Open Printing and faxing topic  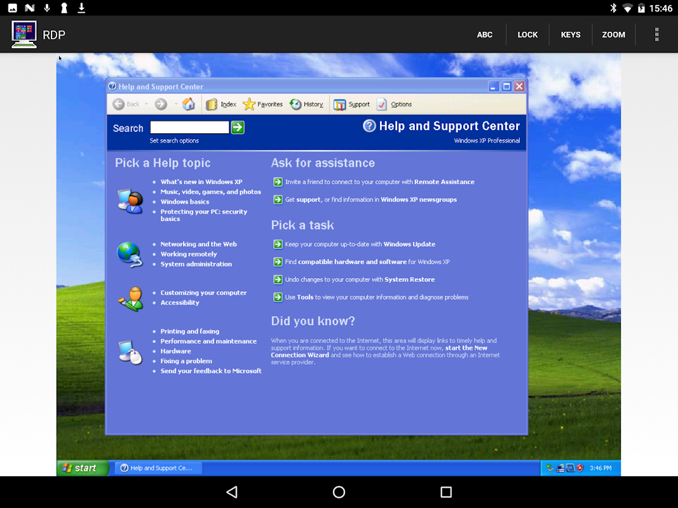point(190,331)
